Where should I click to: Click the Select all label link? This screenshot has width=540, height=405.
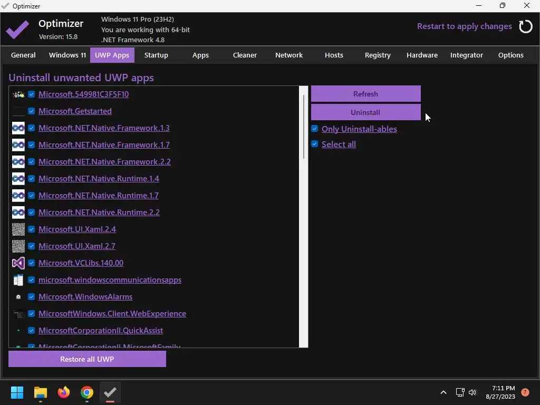(x=339, y=144)
